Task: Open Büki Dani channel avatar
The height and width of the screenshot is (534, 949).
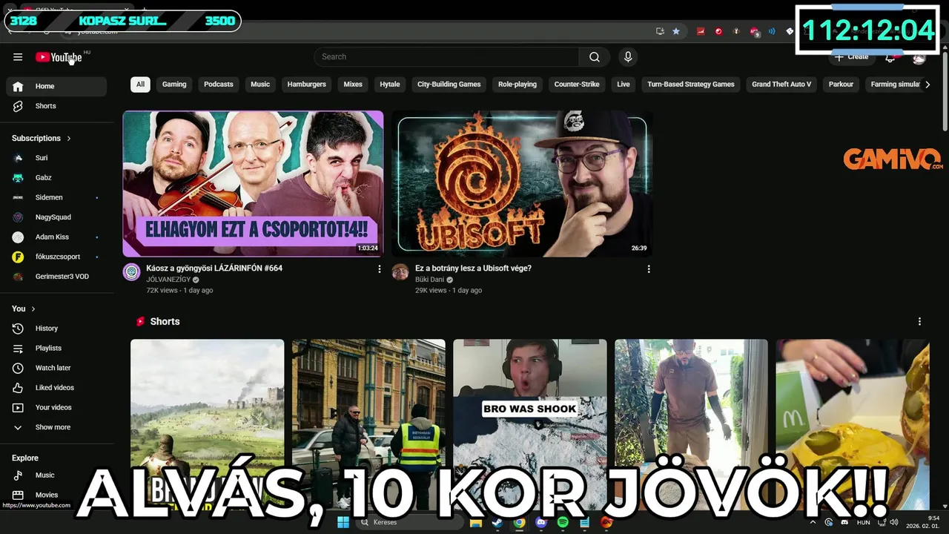Action: coord(400,271)
